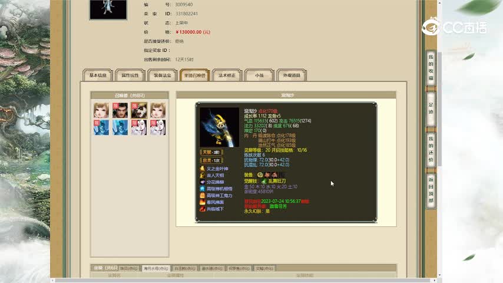Viewport: 503px width, 283px height.
Task: Switch to the 法术修正 tab
Action: [x=227, y=75]
